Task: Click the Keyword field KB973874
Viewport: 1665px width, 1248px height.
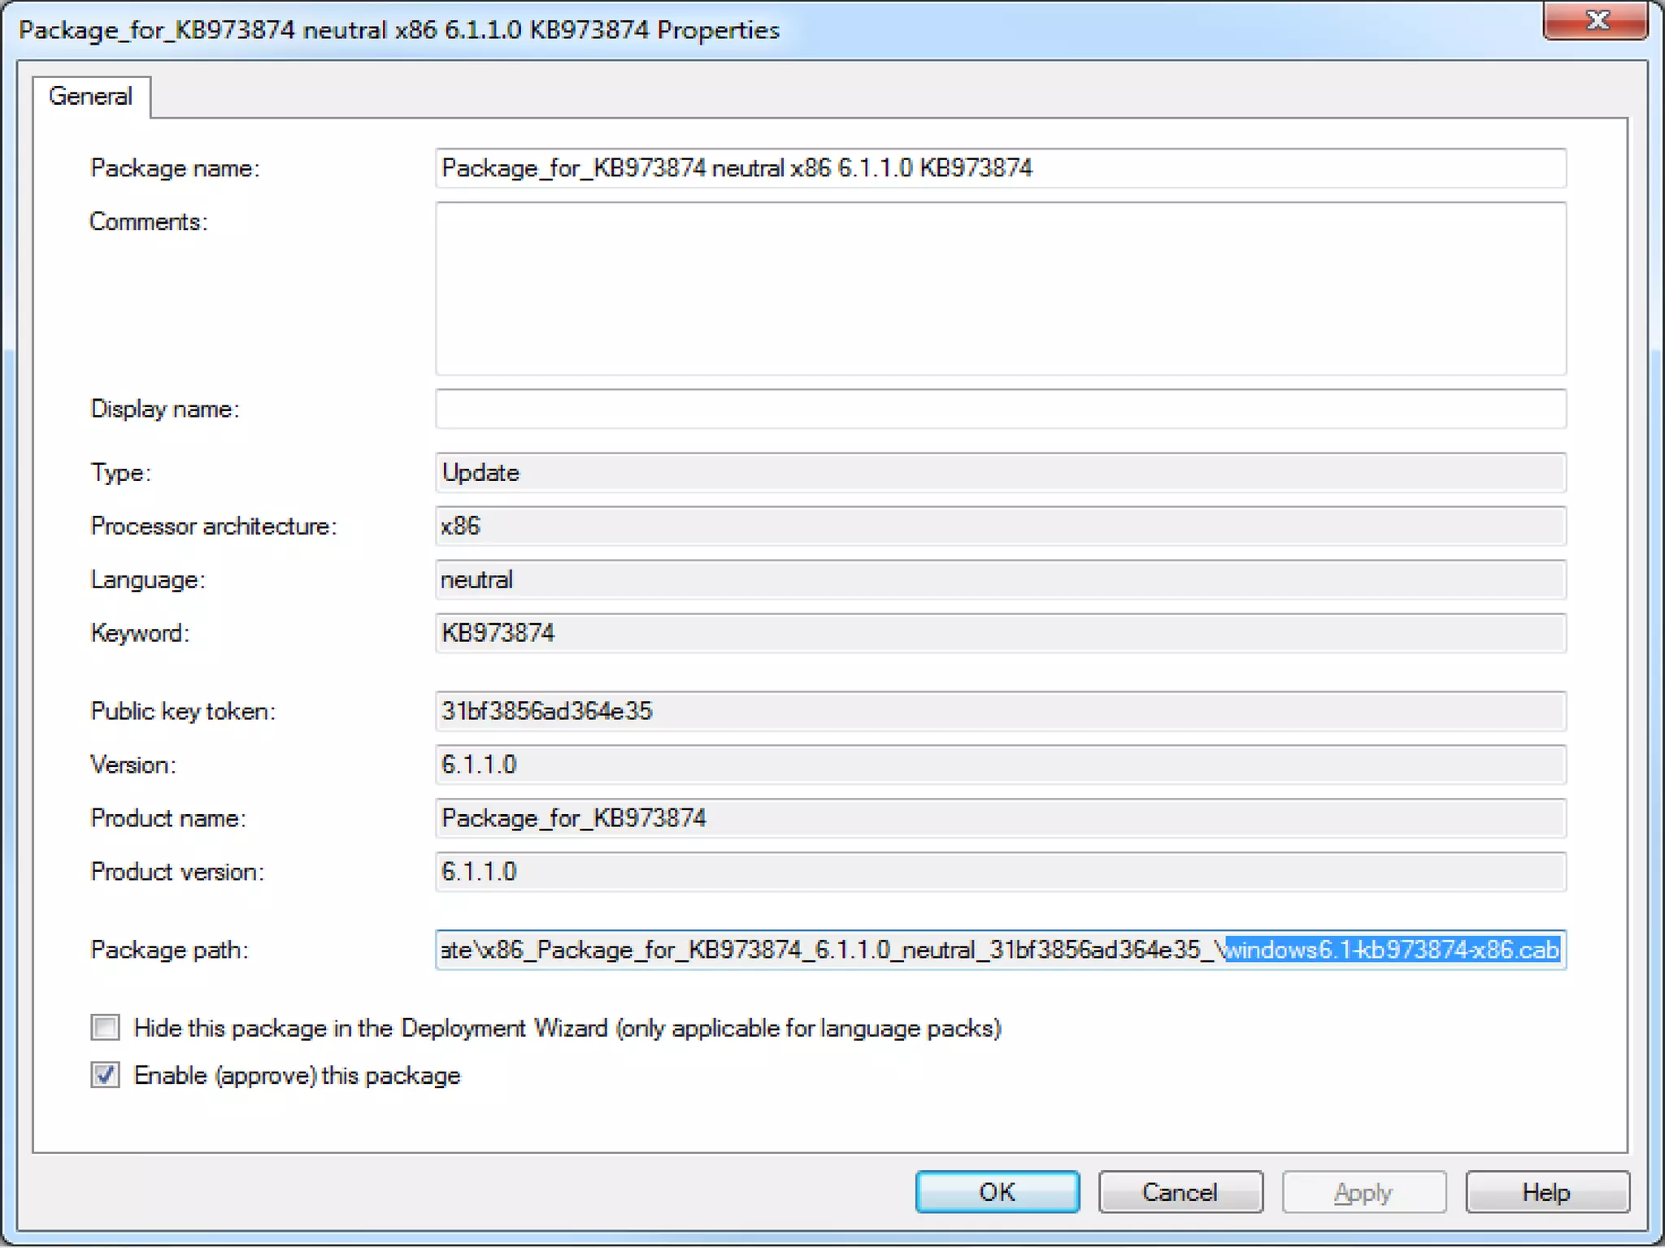Action: click(1001, 633)
